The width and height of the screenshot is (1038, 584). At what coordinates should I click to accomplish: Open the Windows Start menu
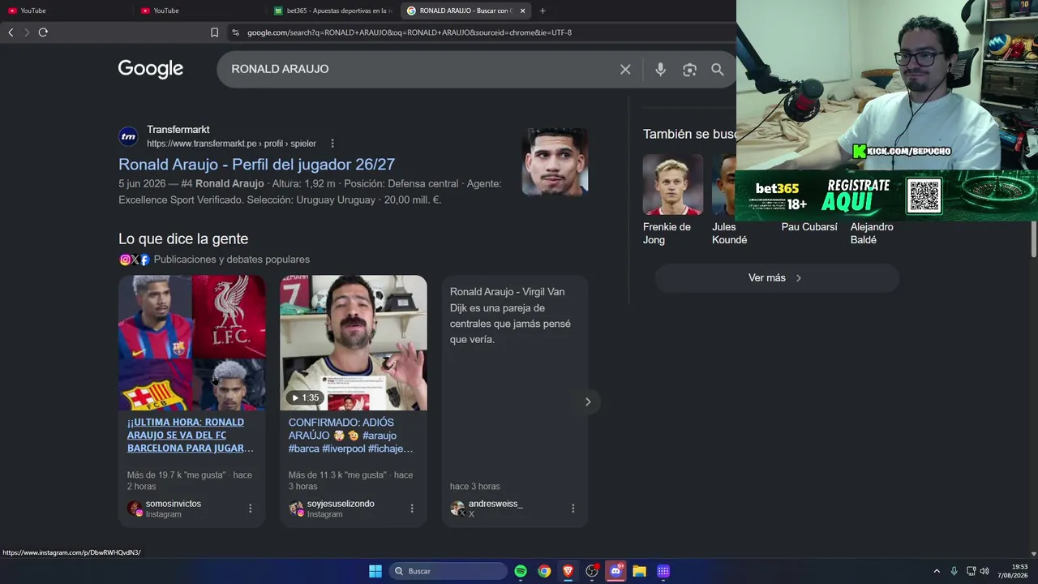(375, 571)
